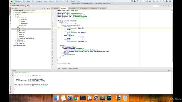Viewport: 182px width, 102px height.
Task: Select README.md in the project tree
Action: click(20, 44)
